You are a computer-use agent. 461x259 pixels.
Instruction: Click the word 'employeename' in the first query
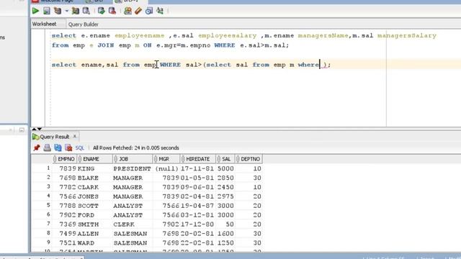pos(139,36)
